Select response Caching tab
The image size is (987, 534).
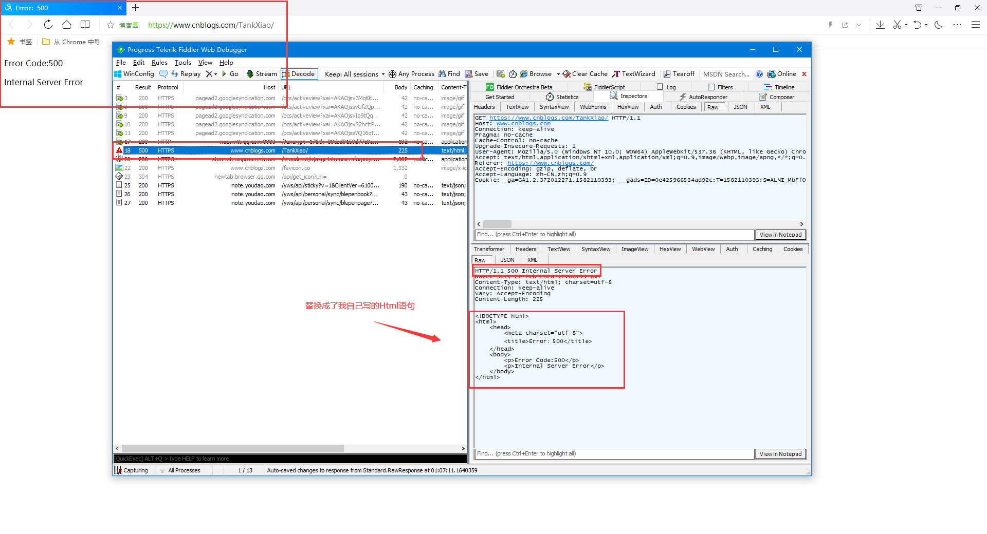pyautogui.click(x=762, y=250)
